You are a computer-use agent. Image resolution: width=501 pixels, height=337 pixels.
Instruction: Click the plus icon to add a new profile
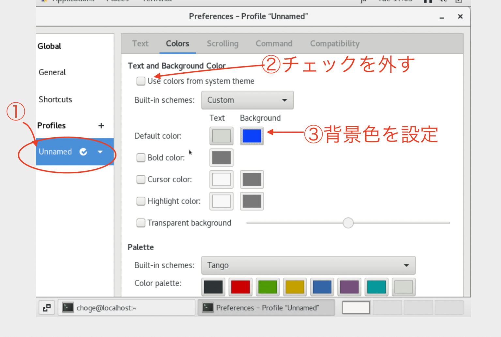101,125
